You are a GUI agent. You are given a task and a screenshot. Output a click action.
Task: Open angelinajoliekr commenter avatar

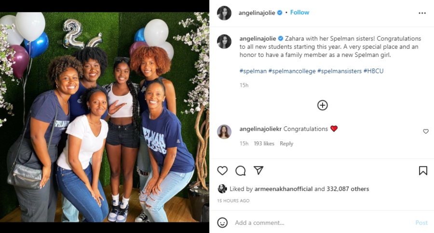224,132
